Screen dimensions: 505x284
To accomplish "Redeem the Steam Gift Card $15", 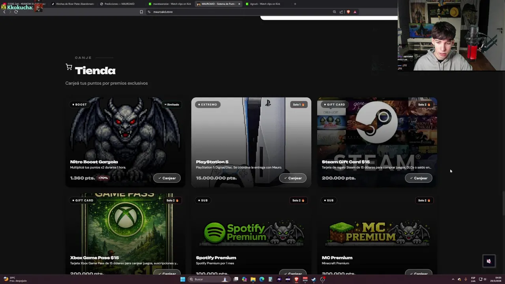I will click(x=419, y=178).
